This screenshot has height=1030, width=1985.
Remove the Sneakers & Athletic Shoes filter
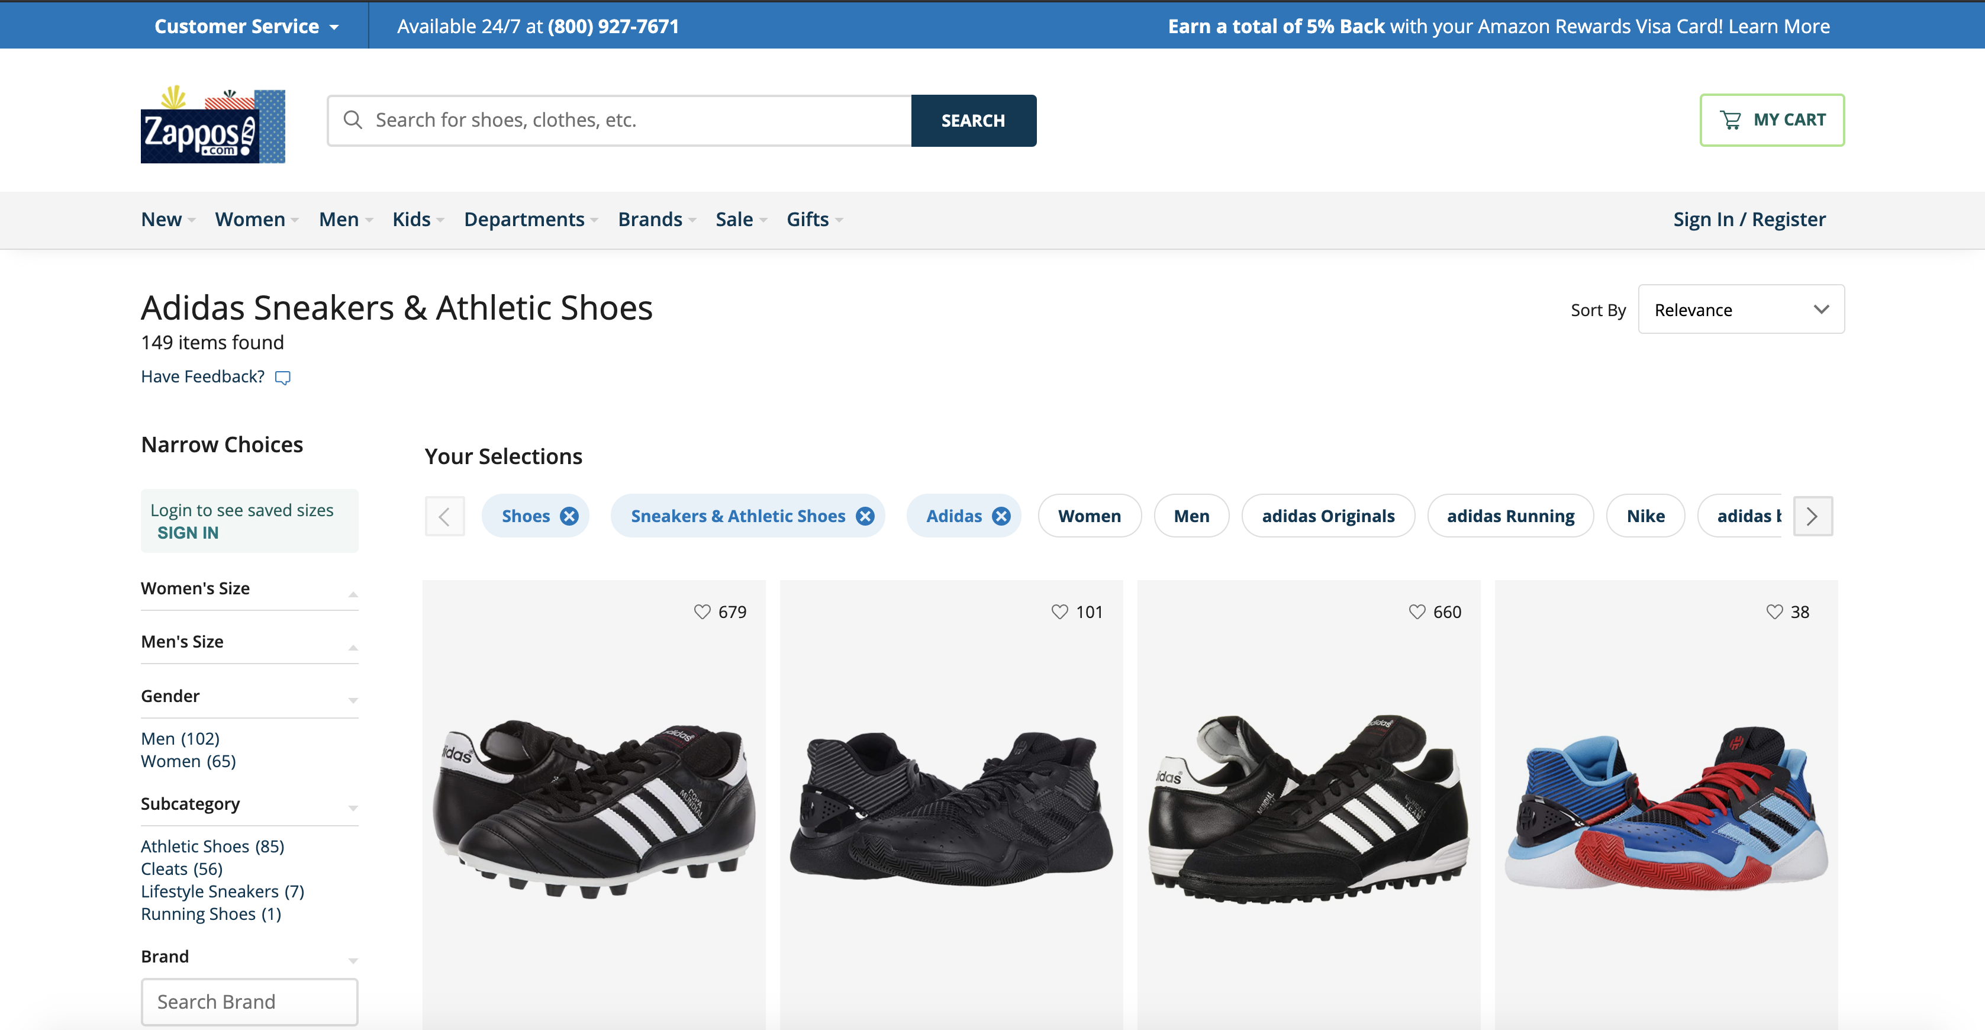(865, 517)
